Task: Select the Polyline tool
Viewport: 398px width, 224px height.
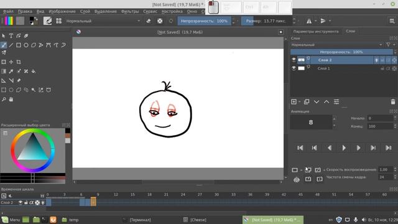Action: pos(41,45)
